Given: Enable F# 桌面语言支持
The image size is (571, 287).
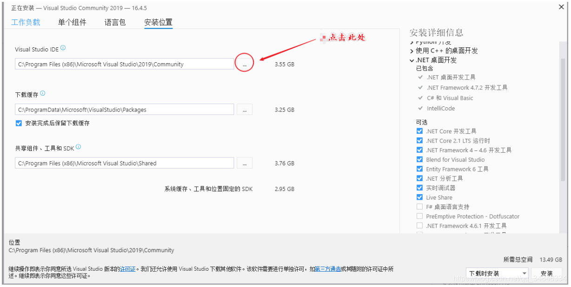Looking at the screenshot, I should (419, 207).
